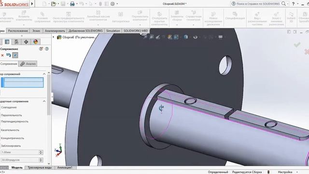Click Автокрепежи tool

[121, 17]
